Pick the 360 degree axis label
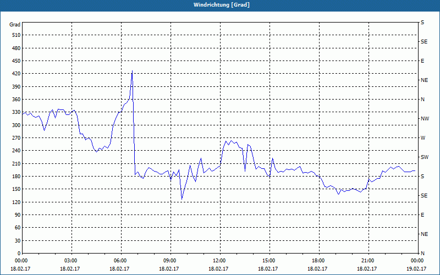Image resolution: width=440 pixels, height=275 pixels. click(x=16, y=100)
